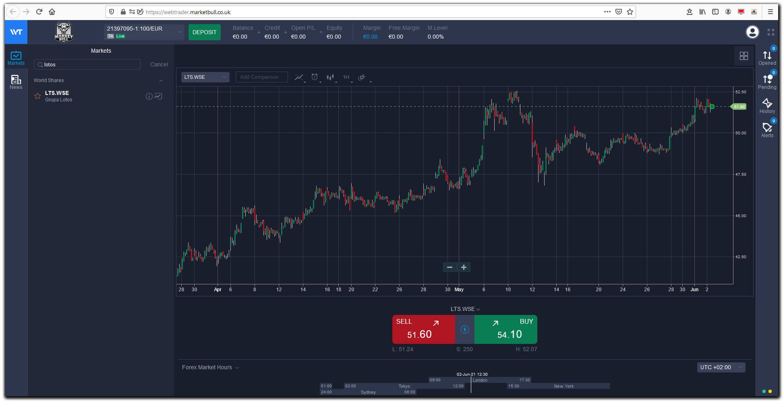
Task: Click the Live account badge
Action: coord(120,36)
